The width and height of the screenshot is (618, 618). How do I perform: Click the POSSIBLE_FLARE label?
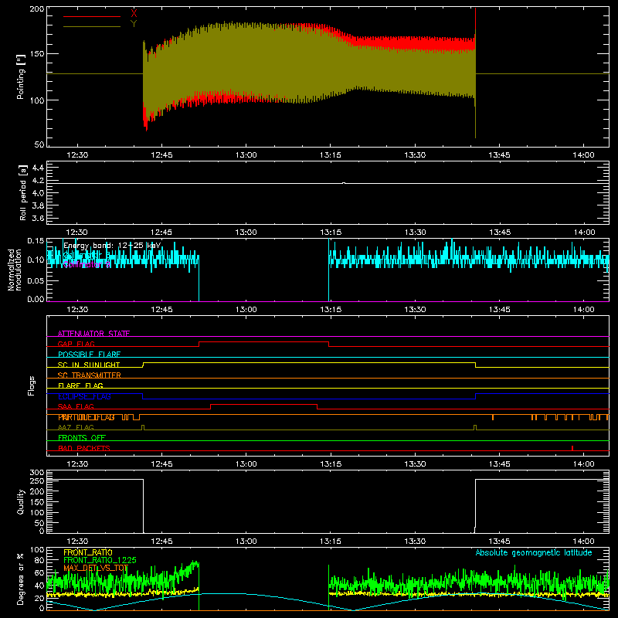tap(89, 355)
